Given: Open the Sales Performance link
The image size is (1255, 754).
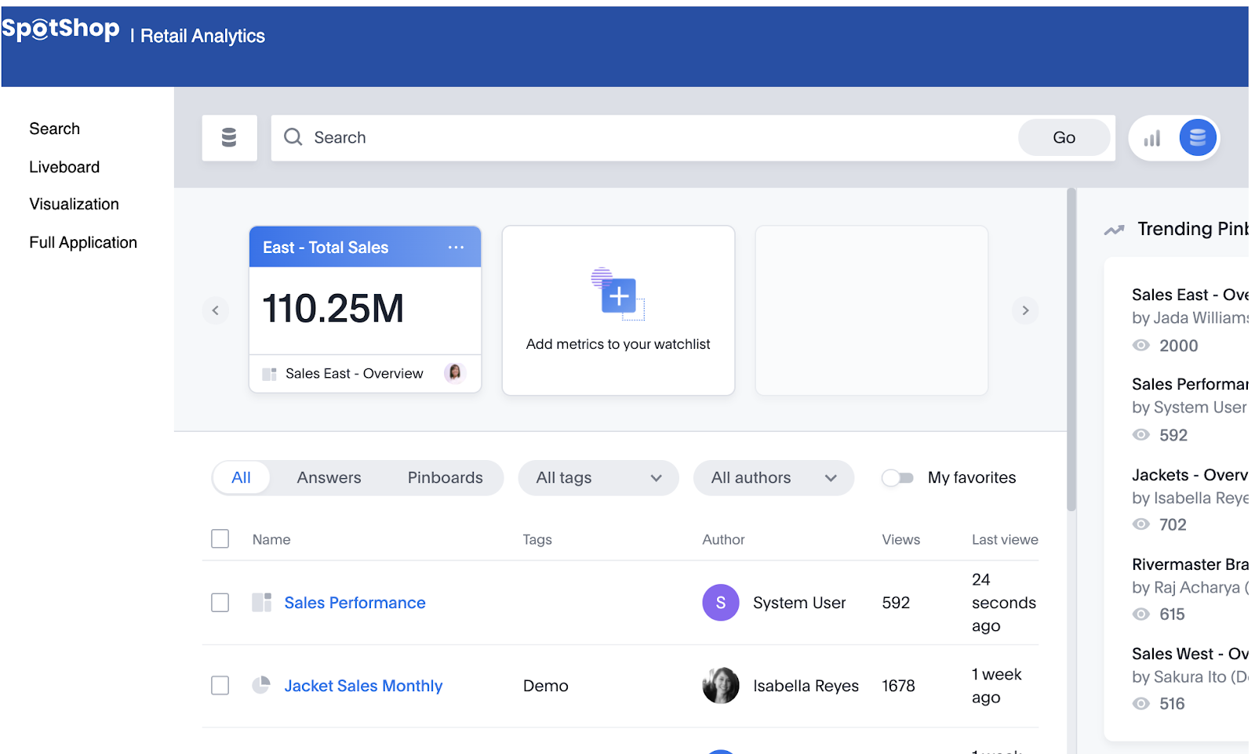Looking at the screenshot, I should 355,603.
